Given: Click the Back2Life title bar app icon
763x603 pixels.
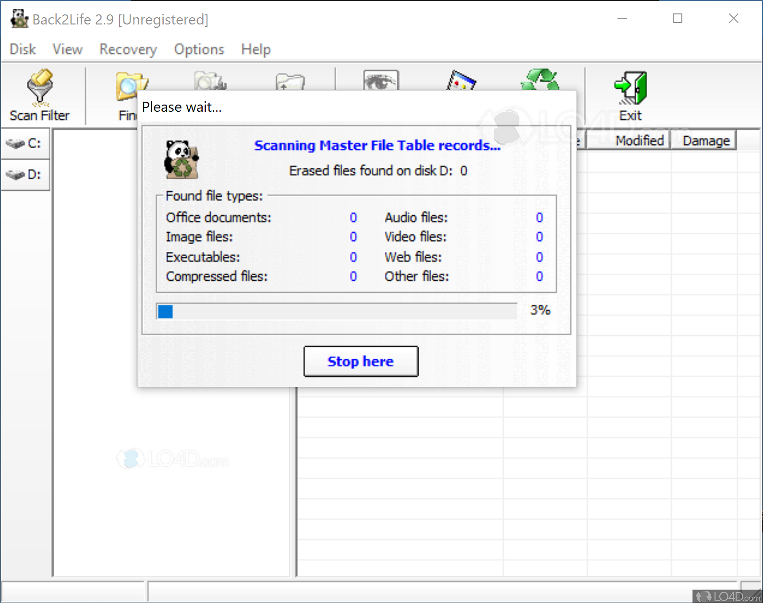Looking at the screenshot, I should 19,19.
